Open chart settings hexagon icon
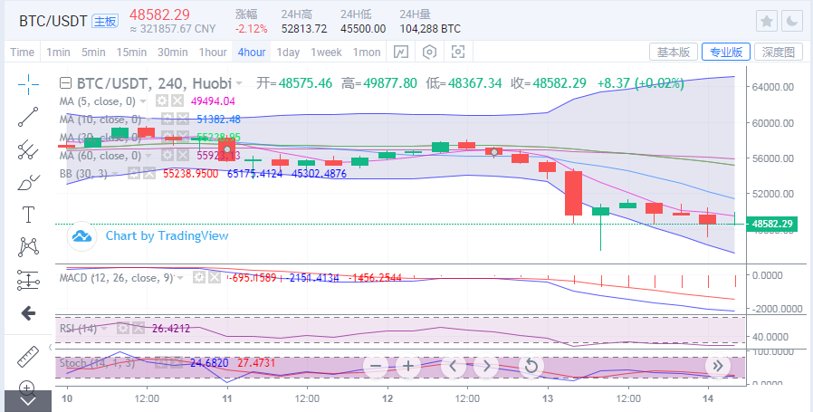Image resolution: width=813 pixels, height=412 pixels. pos(429,52)
